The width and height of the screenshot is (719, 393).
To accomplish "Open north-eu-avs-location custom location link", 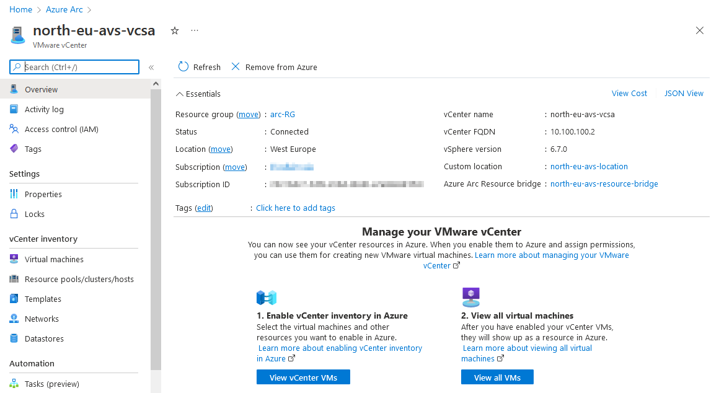I will (589, 167).
